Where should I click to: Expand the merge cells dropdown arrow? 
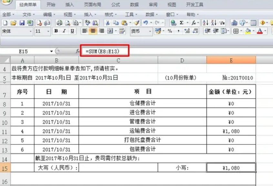click(116, 31)
